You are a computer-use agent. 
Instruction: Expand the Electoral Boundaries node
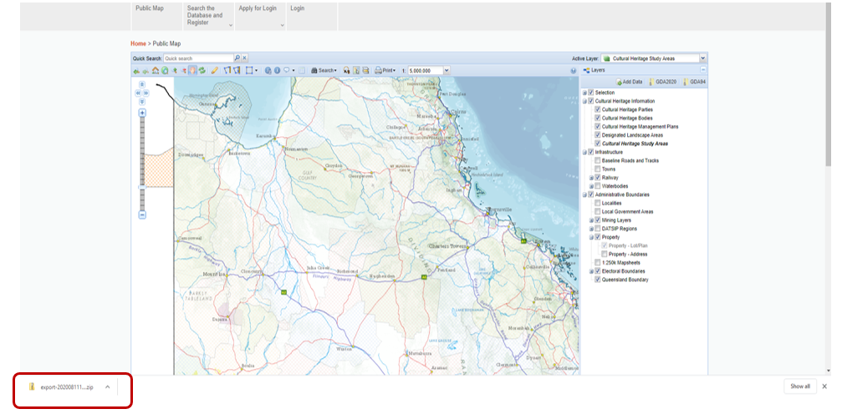click(x=591, y=271)
